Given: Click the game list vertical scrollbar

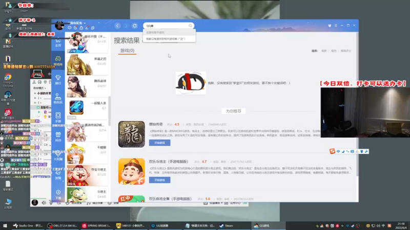Looking at the screenshot, I should click(x=110, y=111).
